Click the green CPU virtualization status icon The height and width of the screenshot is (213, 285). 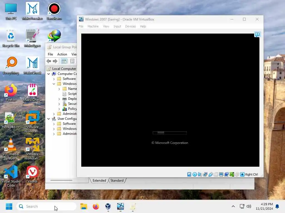232,174
